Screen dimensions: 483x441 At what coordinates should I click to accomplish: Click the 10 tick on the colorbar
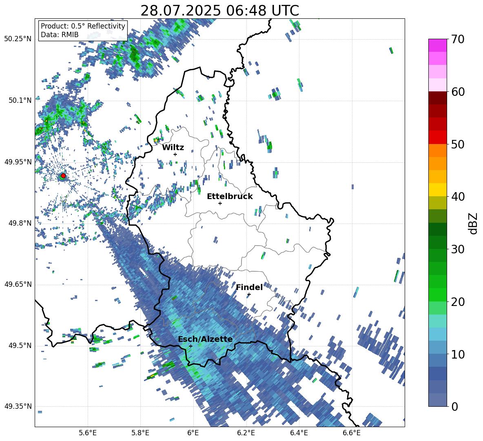coord(458,354)
